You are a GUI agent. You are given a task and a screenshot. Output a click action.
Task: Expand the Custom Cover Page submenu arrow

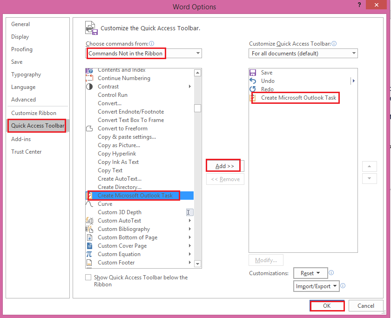[x=190, y=246]
